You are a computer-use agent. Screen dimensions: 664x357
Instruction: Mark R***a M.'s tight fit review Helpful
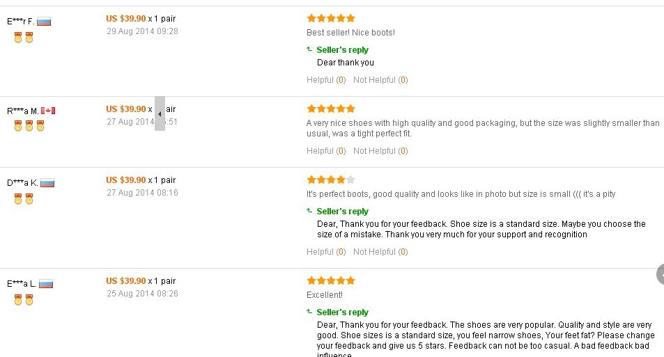[x=326, y=151]
